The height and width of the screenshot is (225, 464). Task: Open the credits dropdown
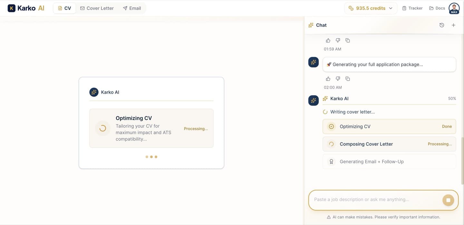coord(371,8)
